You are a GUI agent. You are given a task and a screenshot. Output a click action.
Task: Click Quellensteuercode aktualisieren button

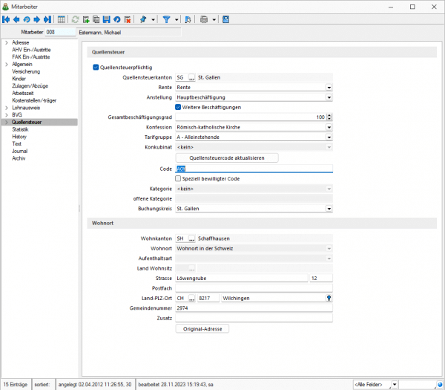[x=226, y=157]
